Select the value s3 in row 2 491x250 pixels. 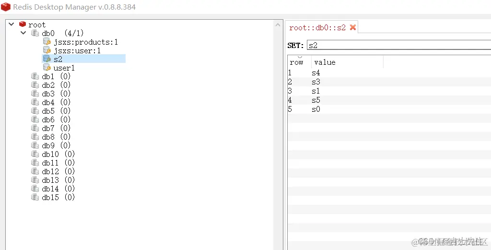(x=316, y=82)
